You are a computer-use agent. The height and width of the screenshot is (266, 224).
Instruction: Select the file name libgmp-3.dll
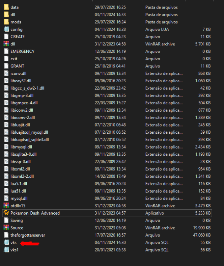coord(22,95)
